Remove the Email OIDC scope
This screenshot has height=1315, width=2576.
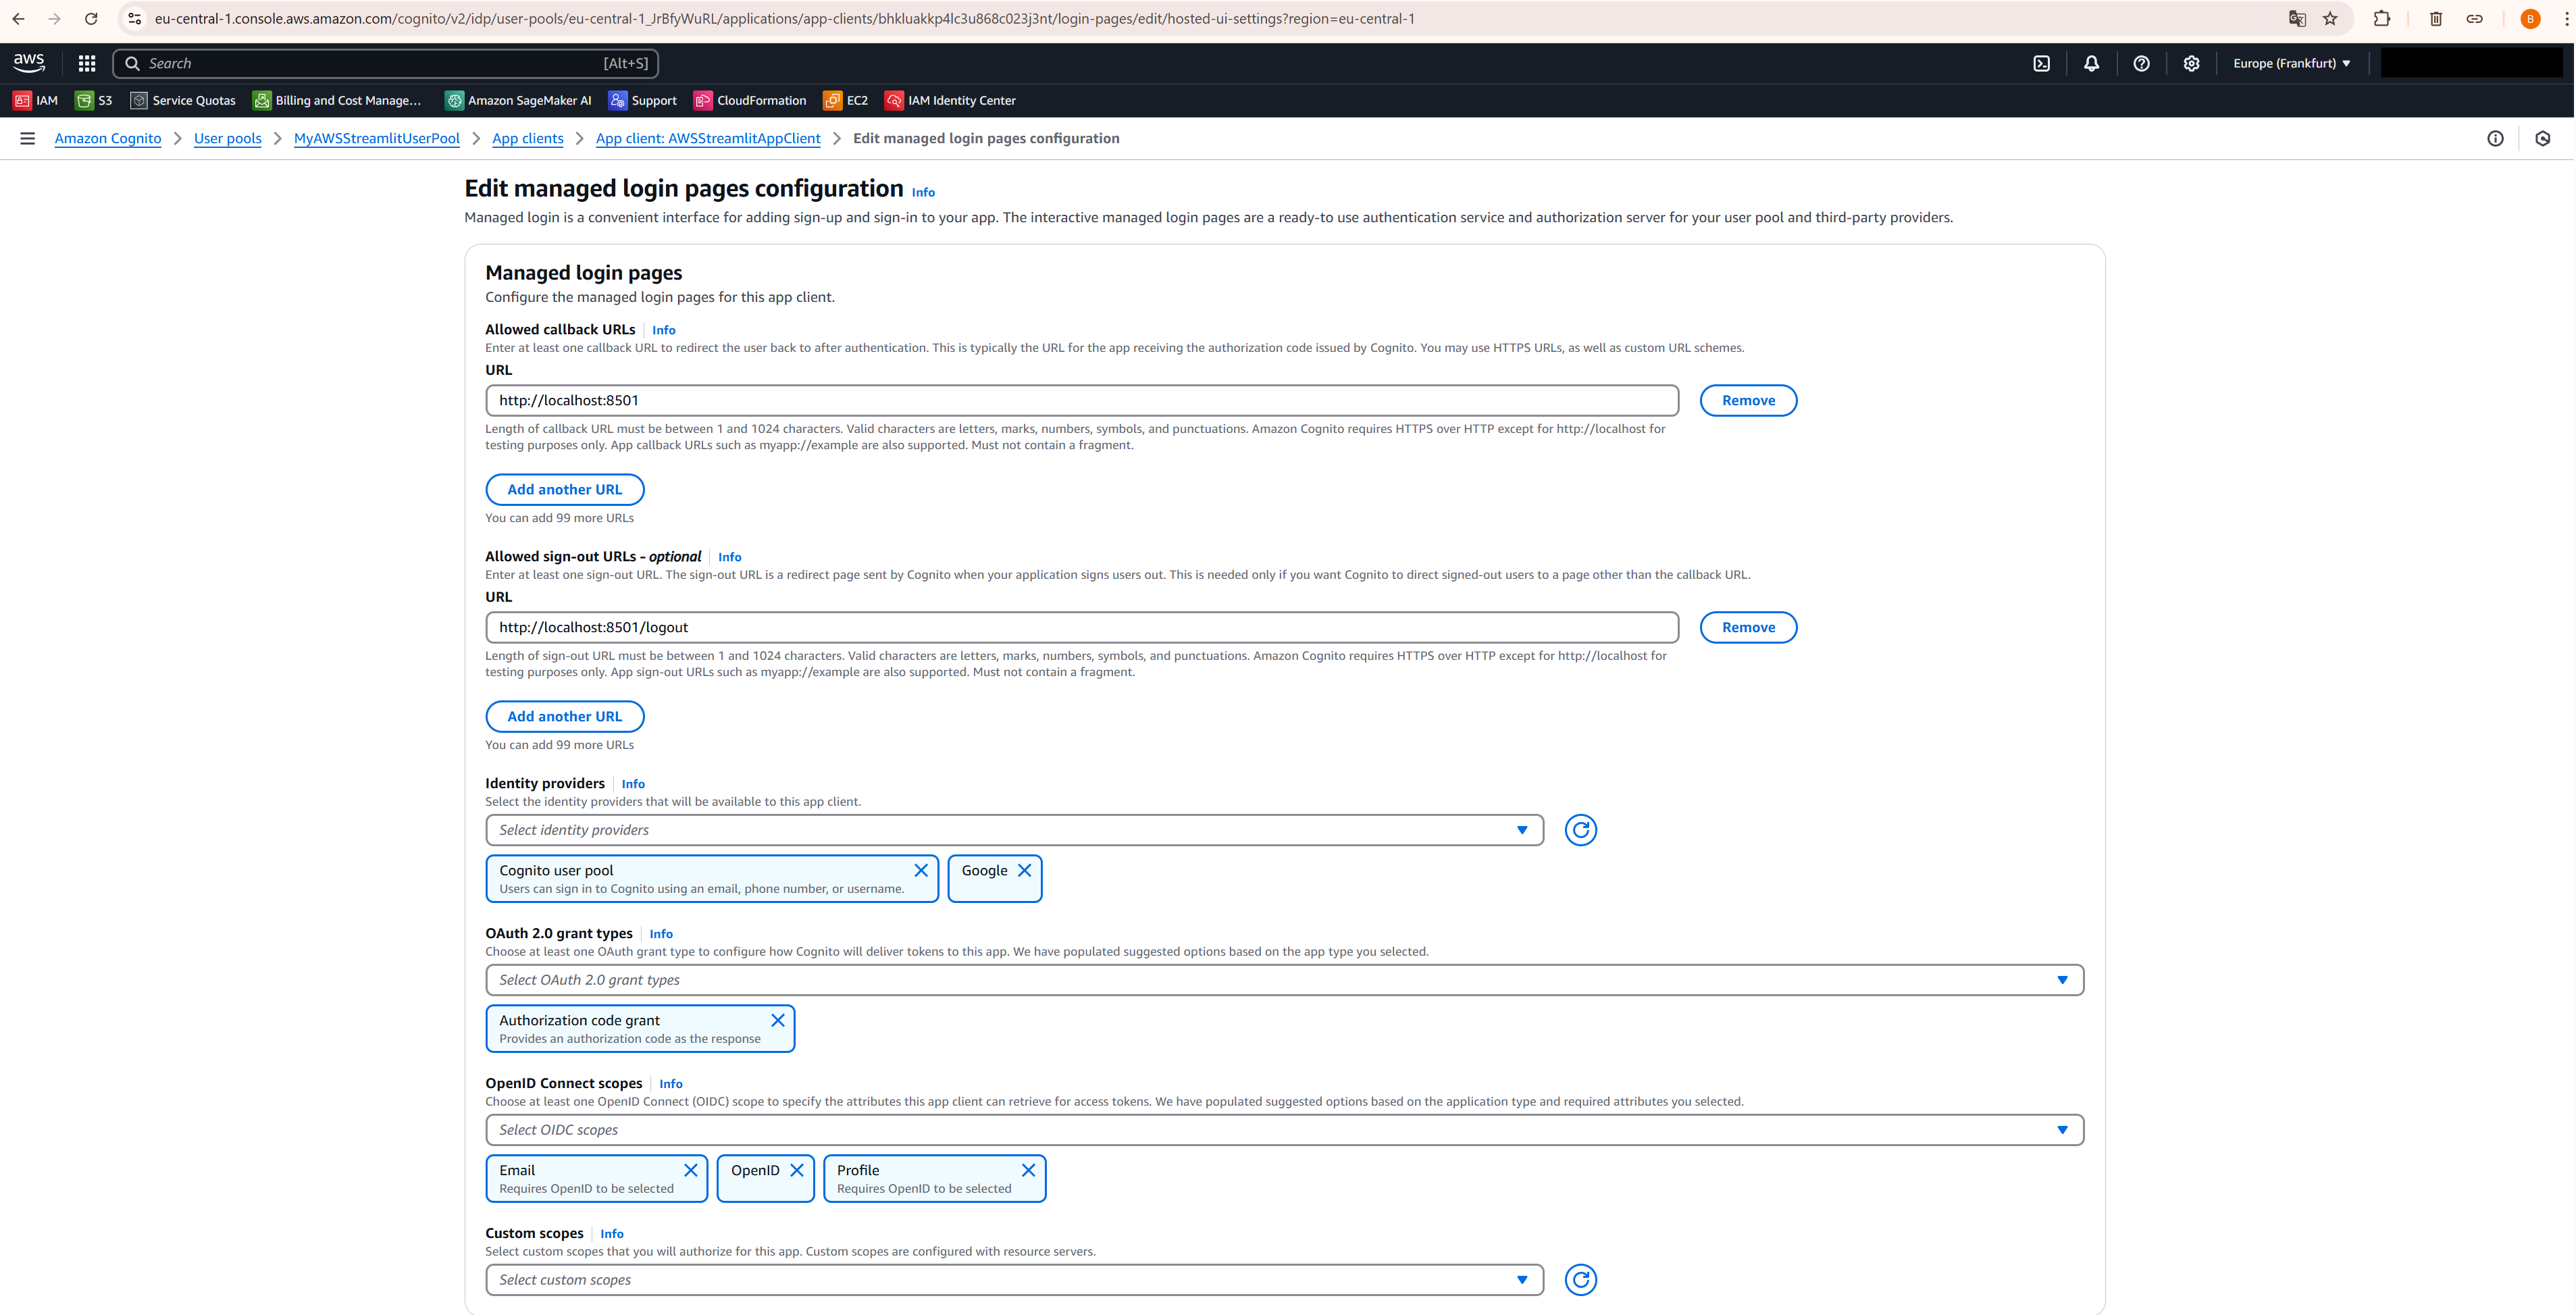click(x=691, y=1170)
